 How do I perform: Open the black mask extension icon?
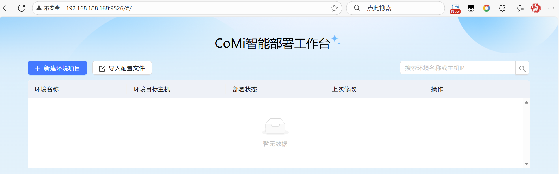click(471, 8)
